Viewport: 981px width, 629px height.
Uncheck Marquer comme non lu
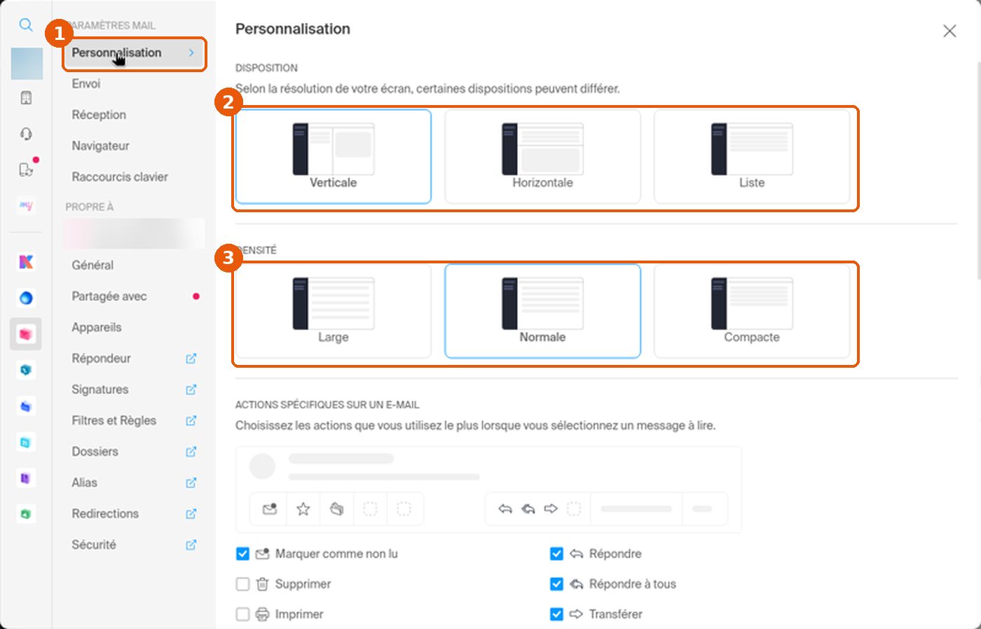point(242,554)
